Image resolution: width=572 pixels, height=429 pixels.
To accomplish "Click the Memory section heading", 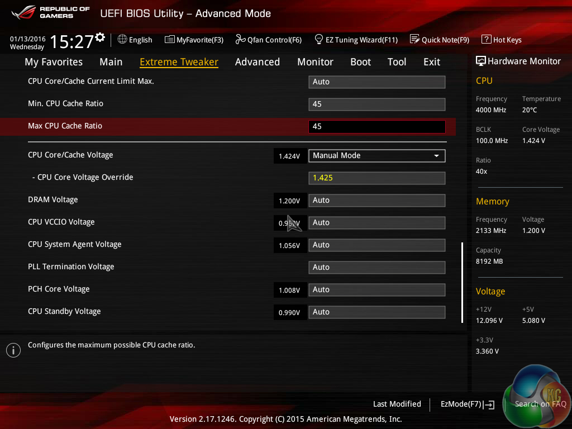I will pos(493,201).
